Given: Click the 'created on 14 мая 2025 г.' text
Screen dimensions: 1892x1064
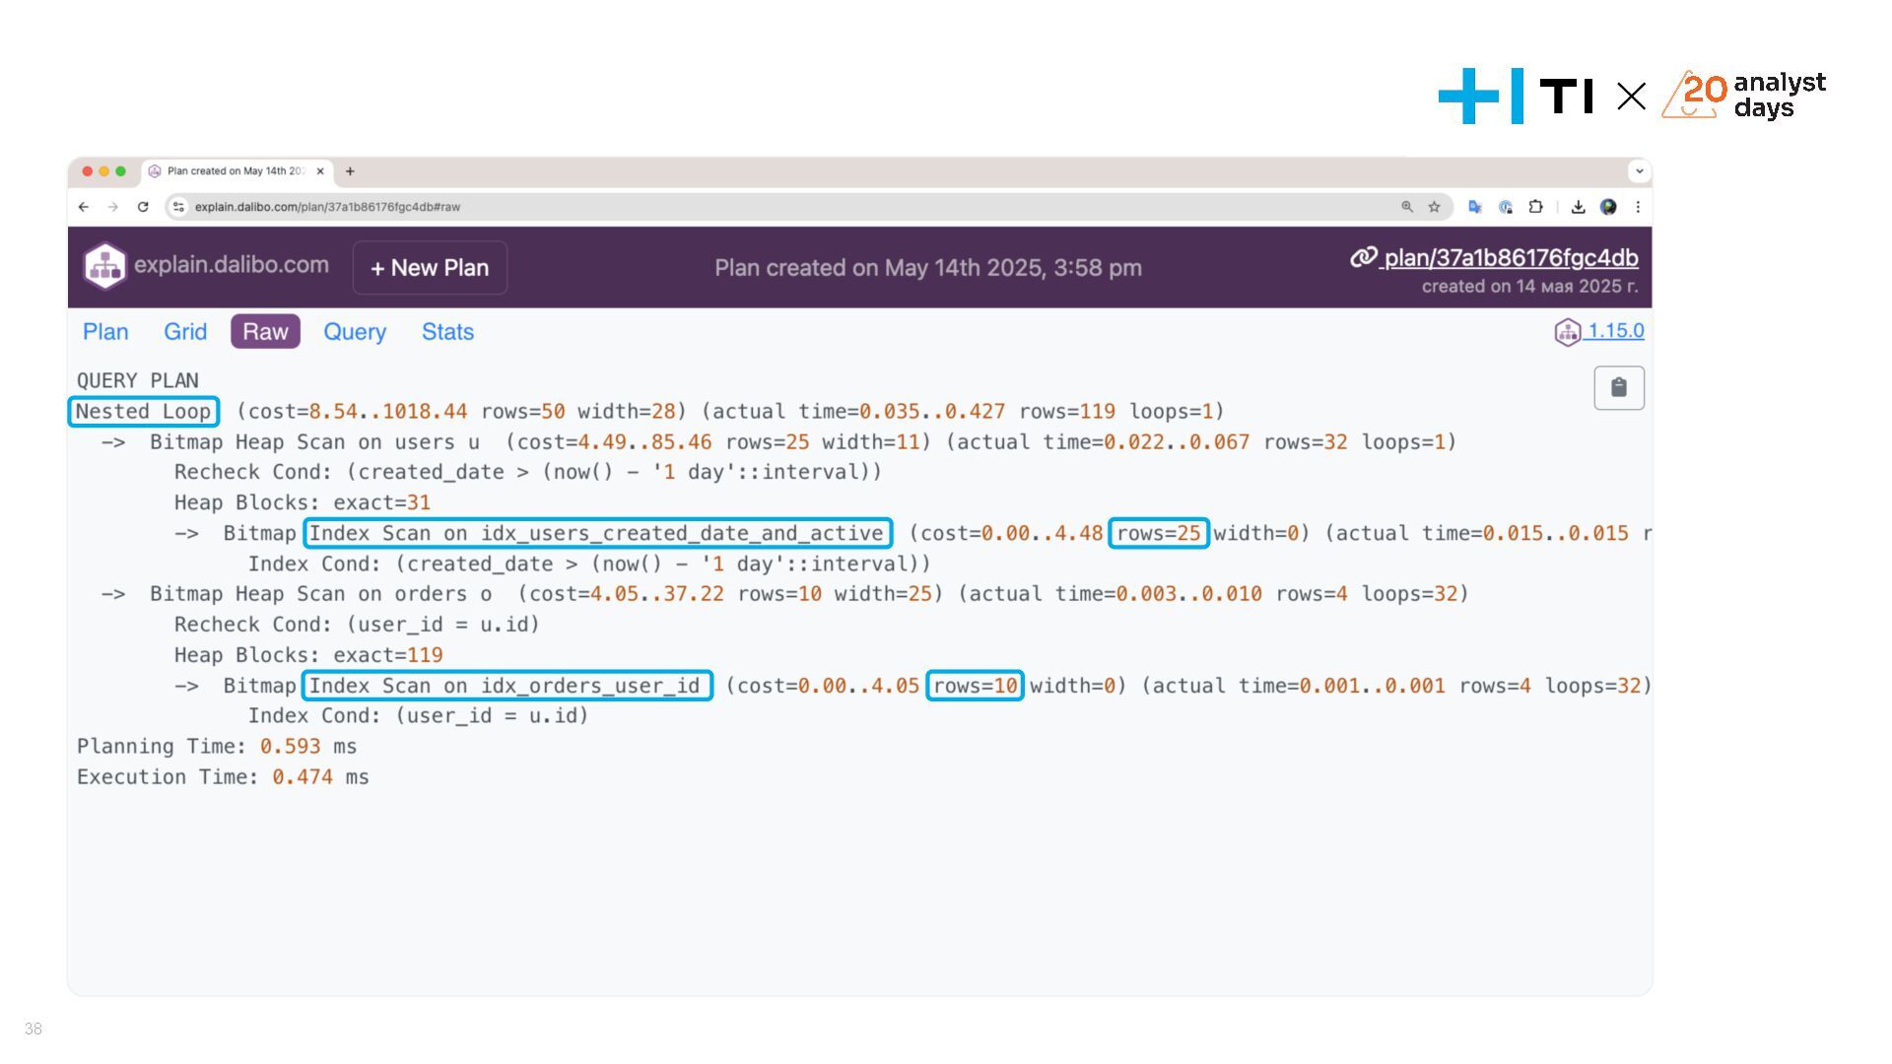Looking at the screenshot, I should click(x=1530, y=287).
